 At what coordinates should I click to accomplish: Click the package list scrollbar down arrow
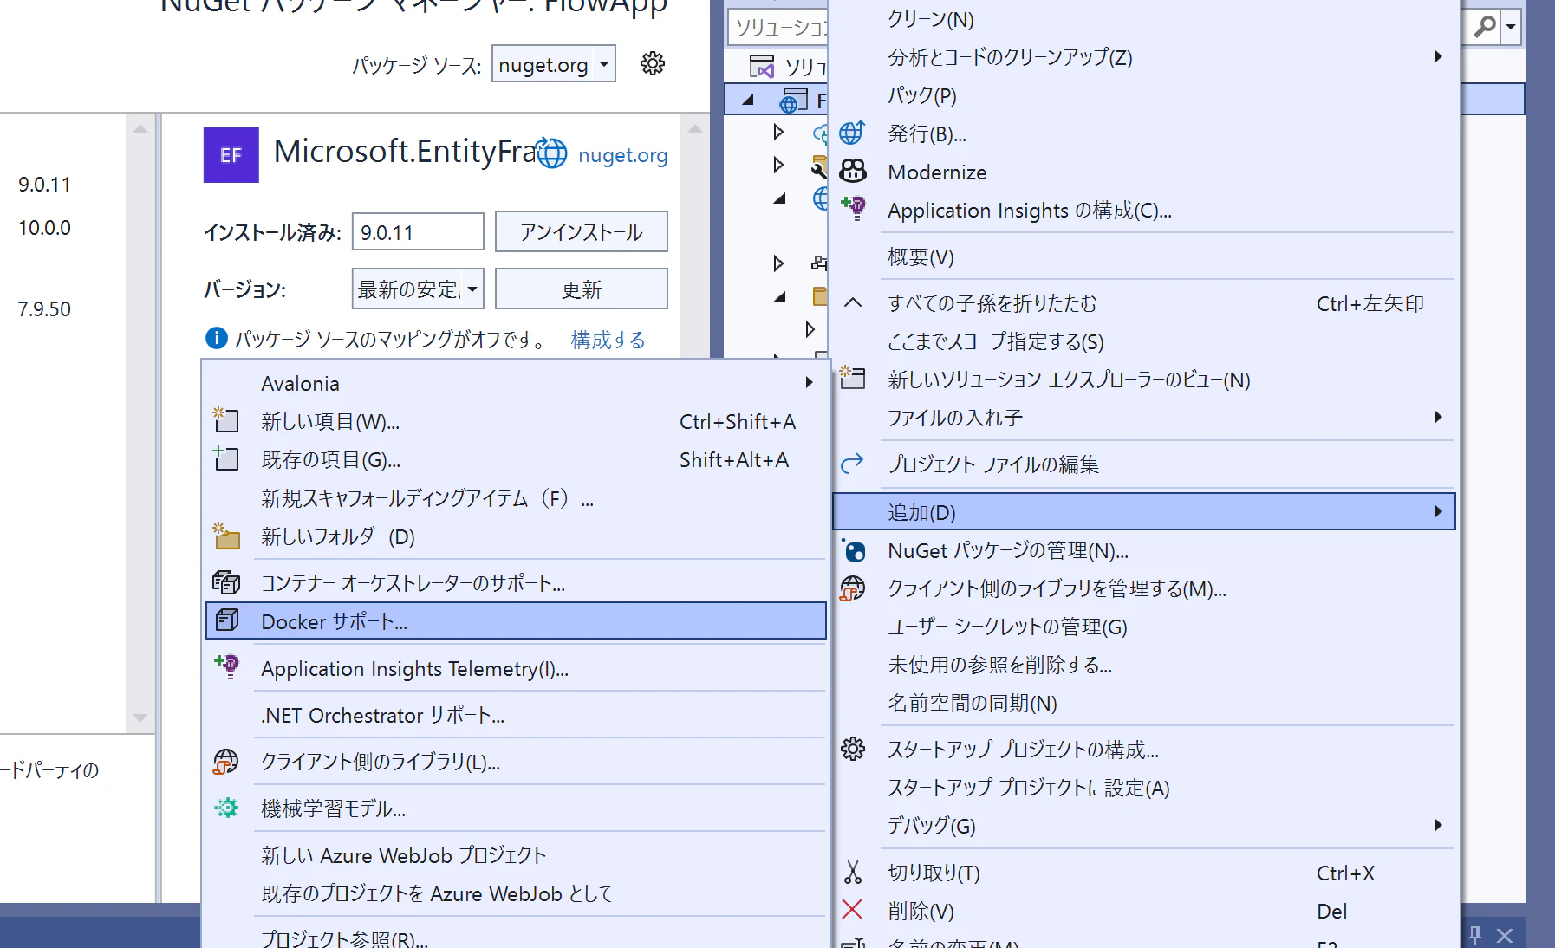pyautogui.click(x=140, y=717)
